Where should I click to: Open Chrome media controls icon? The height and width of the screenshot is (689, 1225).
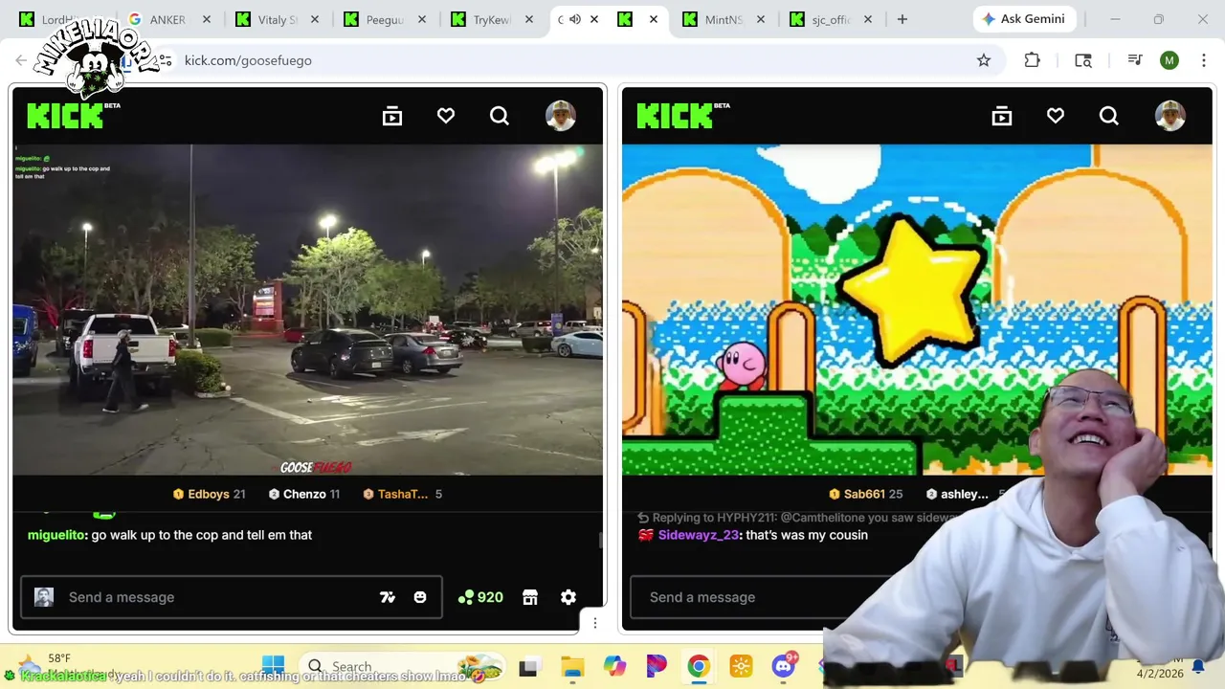click(x=1135, y=60)
